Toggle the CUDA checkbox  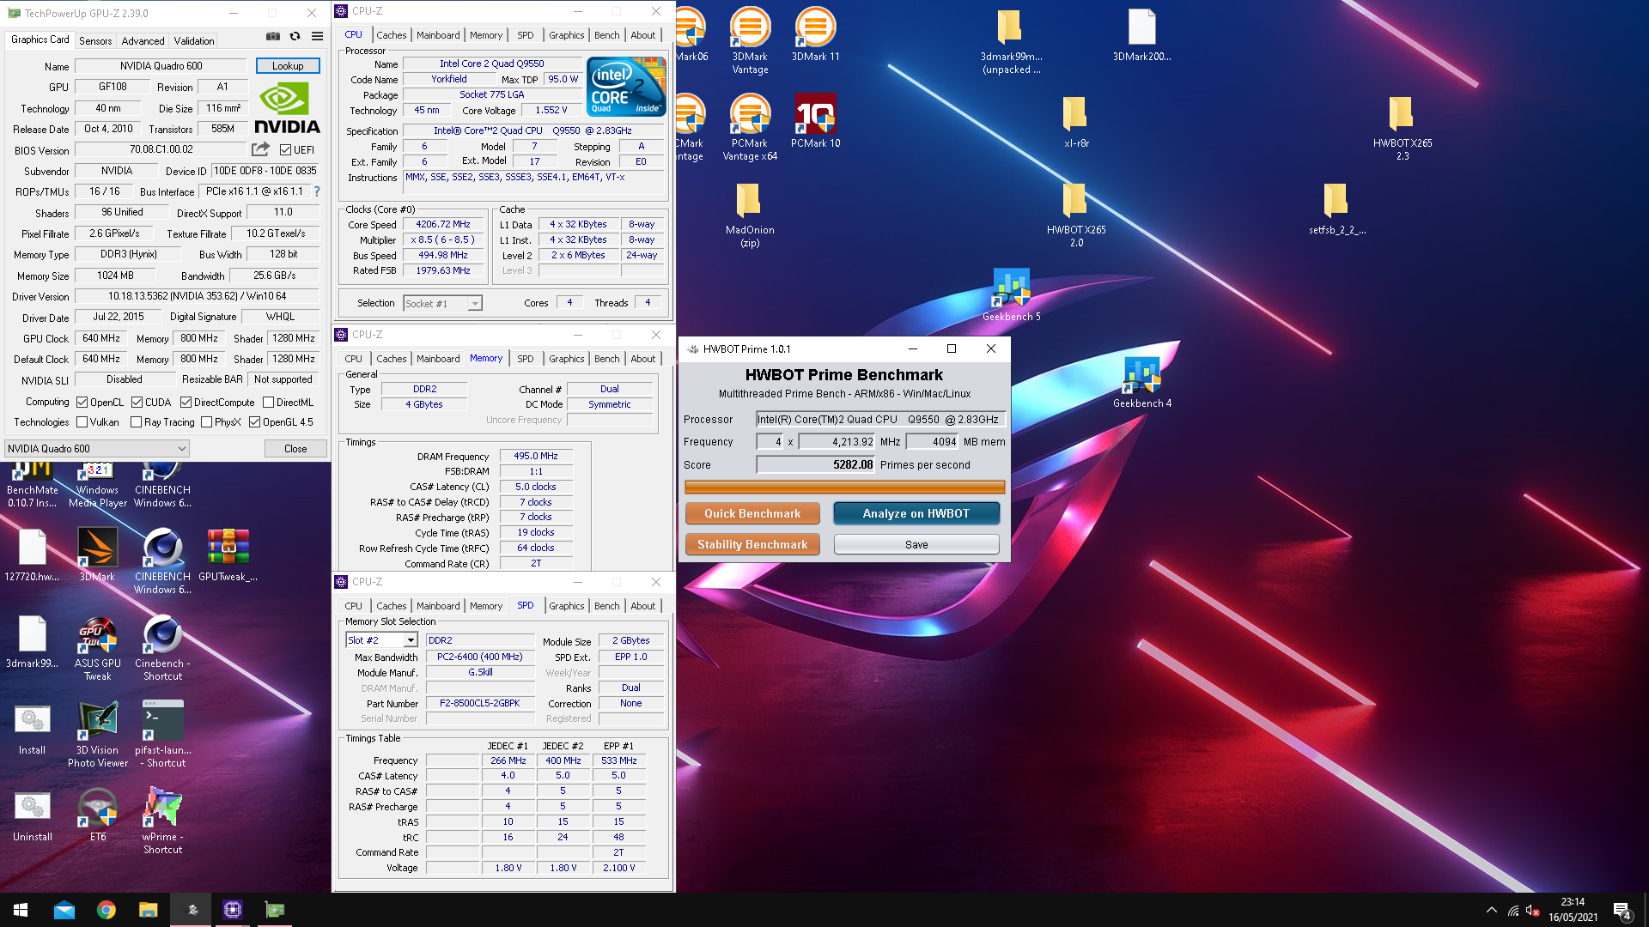pos(137,402)
